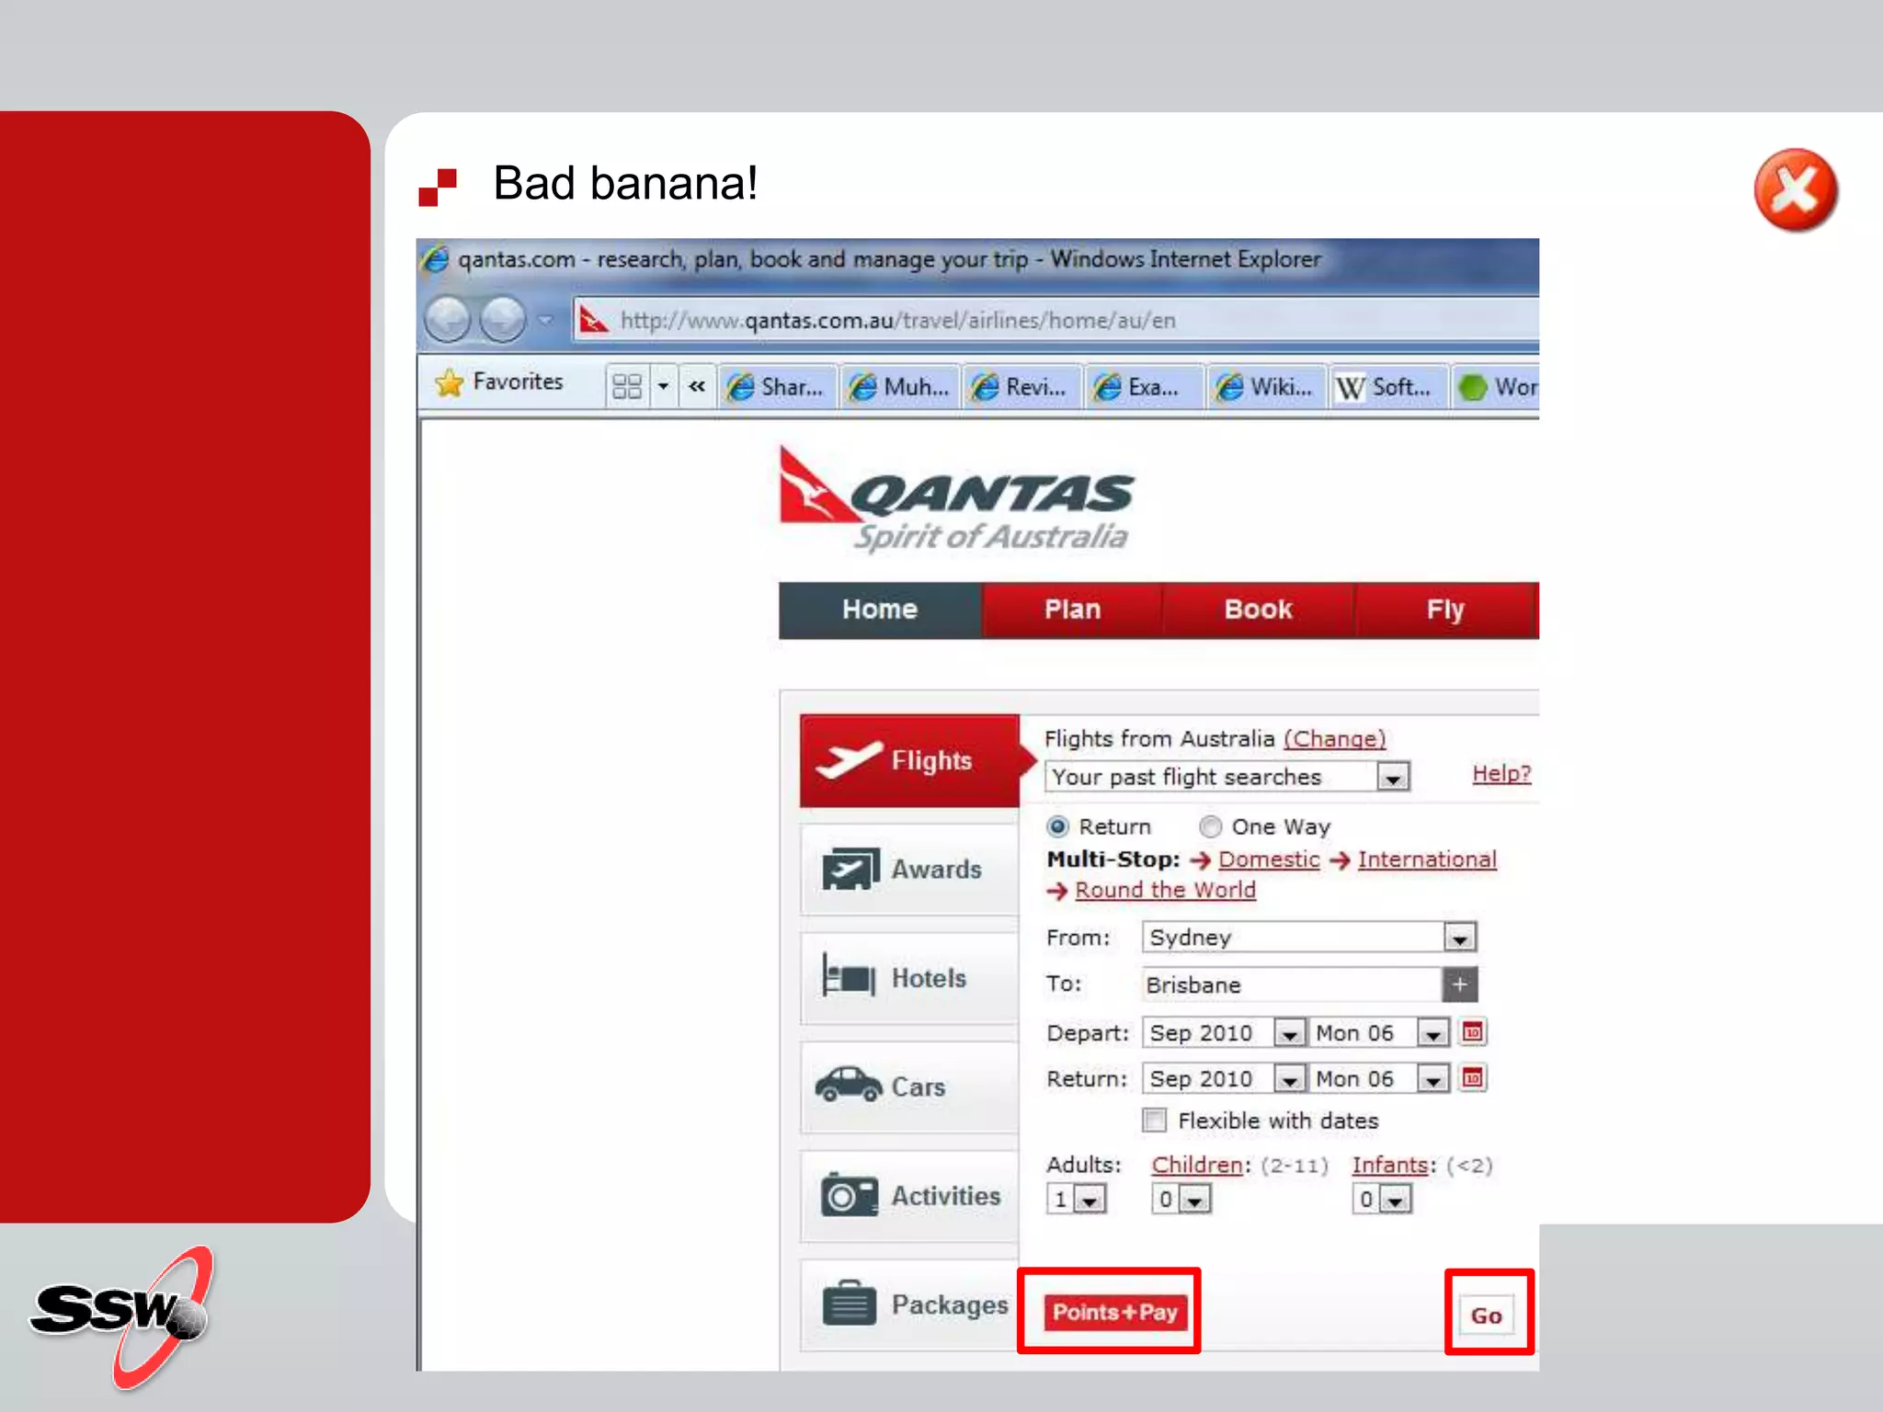Enable the Flexible with dates checkbox
The width and height of the screenshot is (1883, 1412).
pyautogui.click(x=1155, y=1120)
